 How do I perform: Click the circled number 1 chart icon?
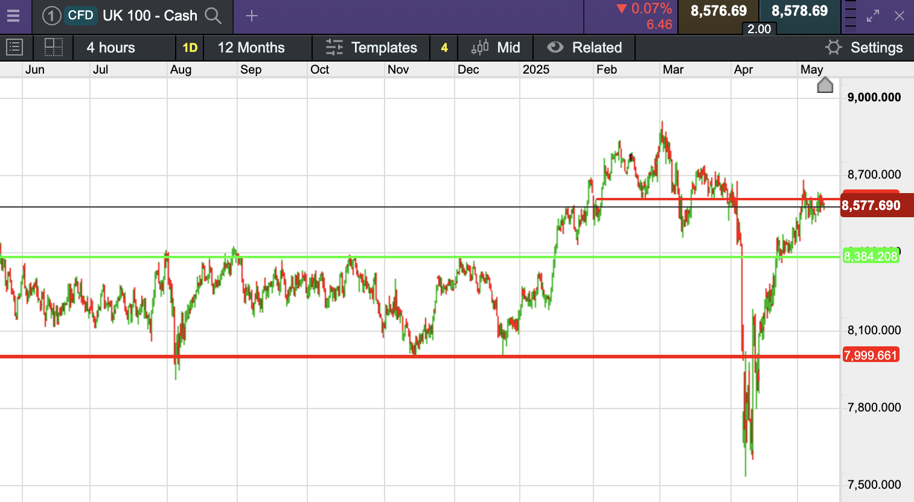51,16
